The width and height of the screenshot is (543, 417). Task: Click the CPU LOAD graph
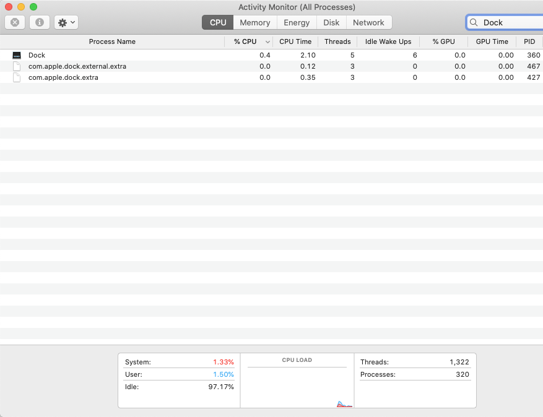pyautogui.click(x=297, y=380)
